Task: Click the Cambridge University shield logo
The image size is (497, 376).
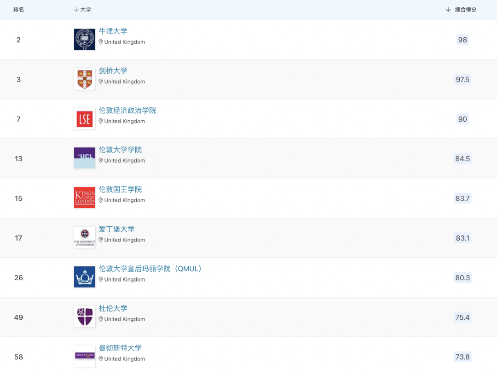Action: pyautogui.click(x=84, y=79)
